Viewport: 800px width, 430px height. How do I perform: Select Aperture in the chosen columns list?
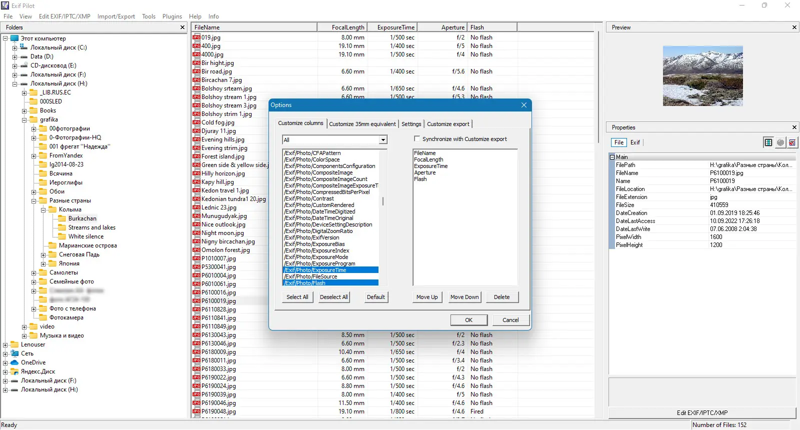[424, 172]
